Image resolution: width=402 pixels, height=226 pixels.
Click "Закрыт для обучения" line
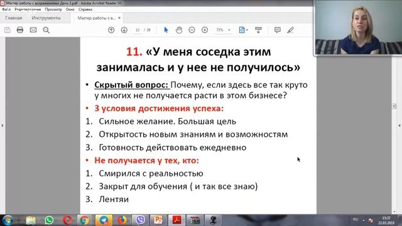click(x=143, y=186)
